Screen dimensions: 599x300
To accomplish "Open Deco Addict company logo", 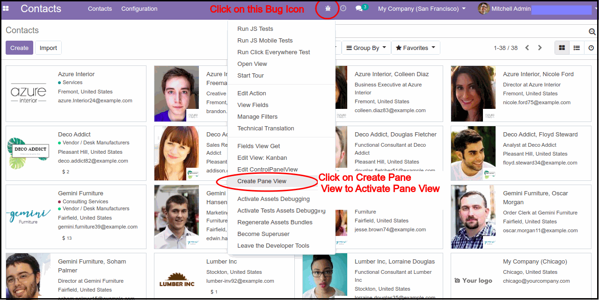I will tap(29, 153).
